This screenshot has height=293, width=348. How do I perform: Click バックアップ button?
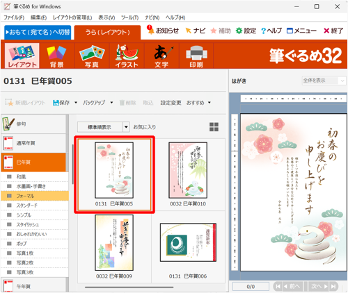[x=94, y=103]
